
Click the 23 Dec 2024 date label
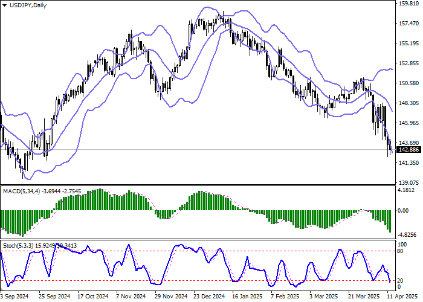pyautogui.click(x=208, y=297)
